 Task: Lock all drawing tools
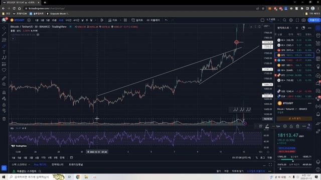(4, 104)
